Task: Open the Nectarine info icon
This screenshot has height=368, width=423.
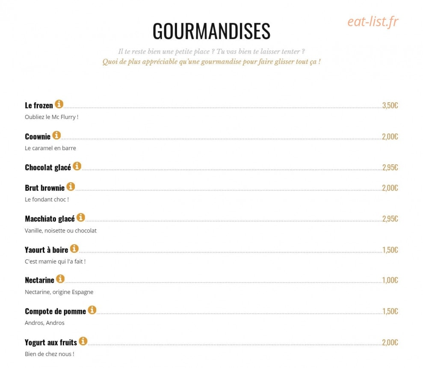Action: (x=60, y=279)
